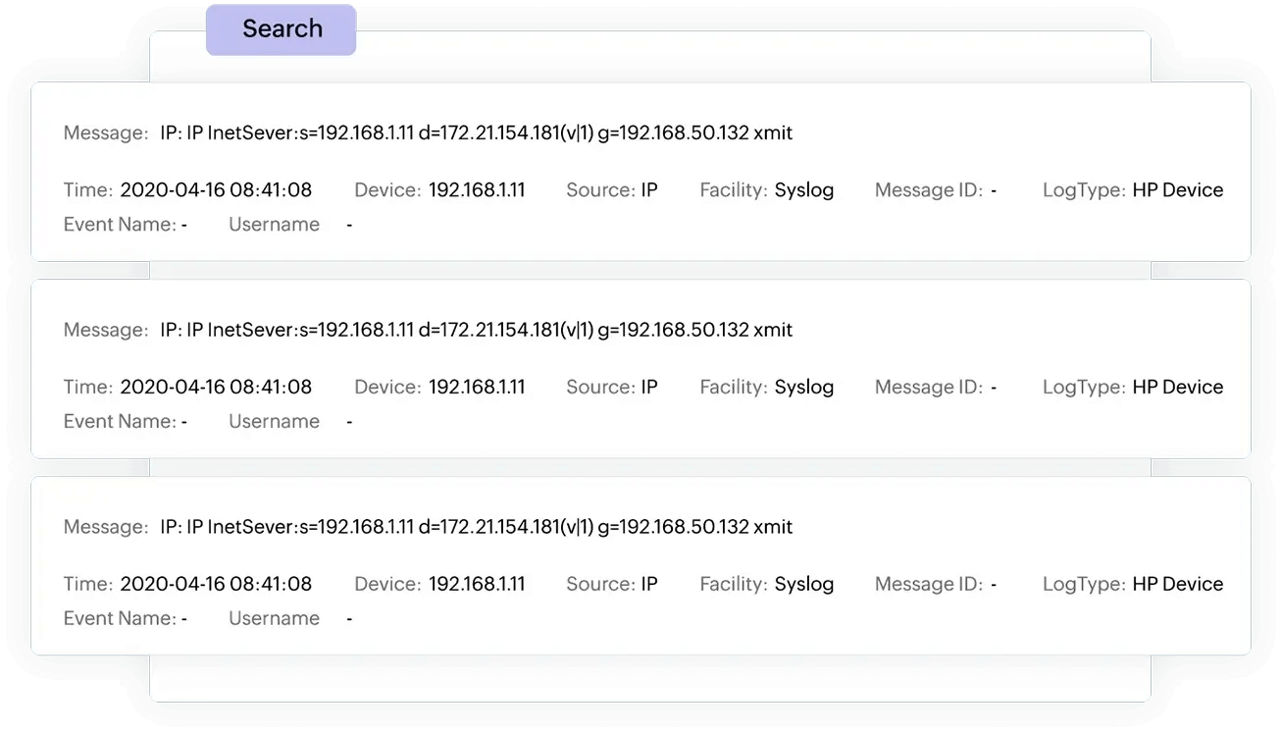
Task: Click the Syslog facility value in first entry
Action: 804,190
